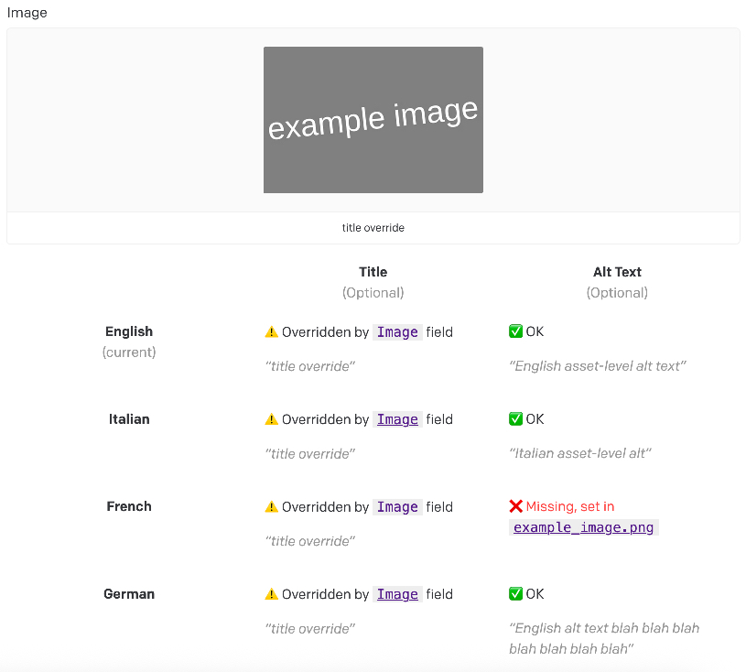Screen dimensions: 746x672
Task: Open the Image field link in German row
Action: click(x=397, y=594)
